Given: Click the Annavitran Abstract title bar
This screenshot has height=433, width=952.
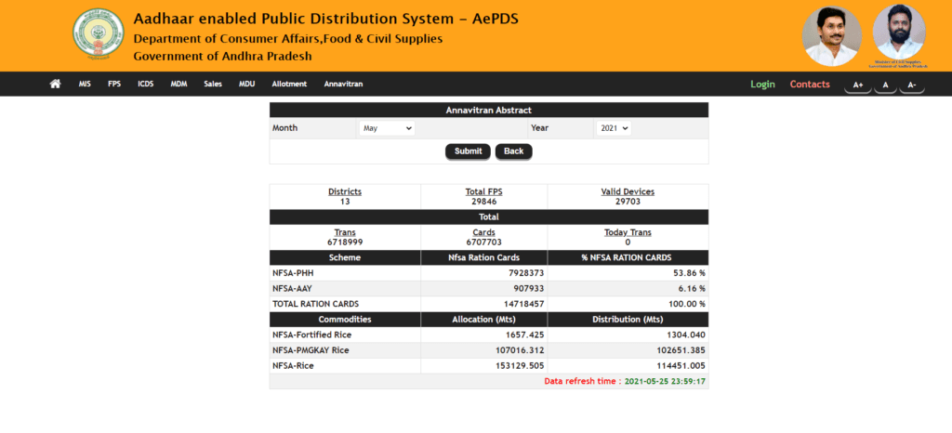Looking at the screenshot, I should [489, 111].
